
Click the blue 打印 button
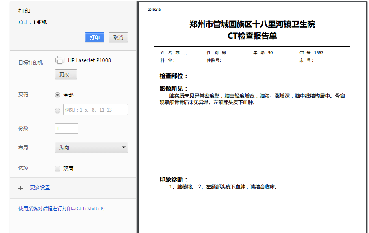tap(95, 37)
